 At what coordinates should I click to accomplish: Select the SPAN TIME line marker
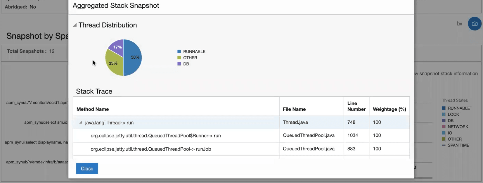pyautogui.click(x=444, y=145)
